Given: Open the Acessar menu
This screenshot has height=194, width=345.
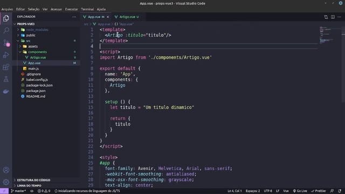Looking at the screenshot, I should tap(56, 9).
